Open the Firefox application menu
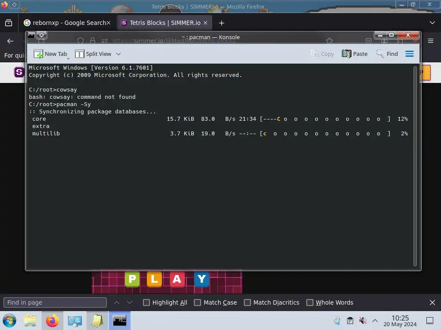 tap(431, 41)
